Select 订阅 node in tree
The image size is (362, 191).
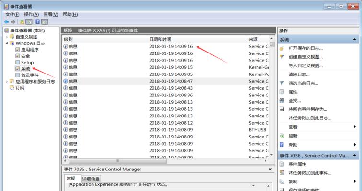pos(20,88)
